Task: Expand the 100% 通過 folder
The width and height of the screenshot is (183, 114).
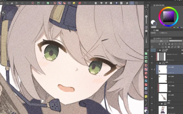Action: (x=159, y=104)
